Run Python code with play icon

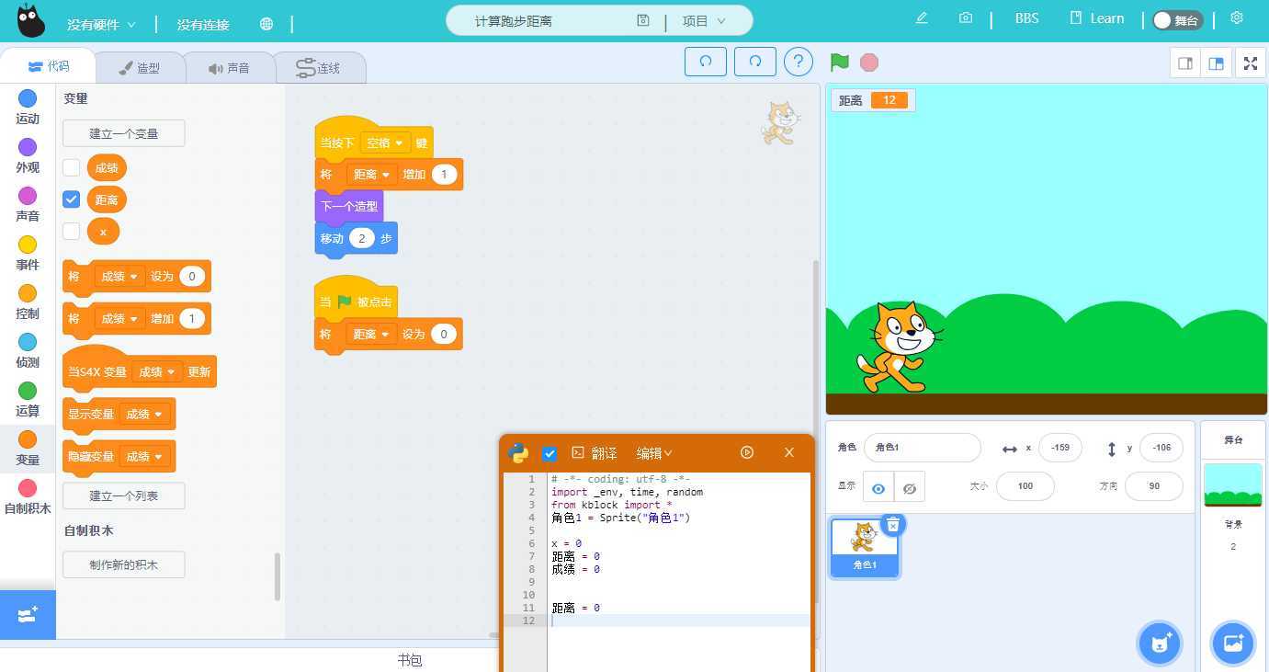tap(747, 452)
